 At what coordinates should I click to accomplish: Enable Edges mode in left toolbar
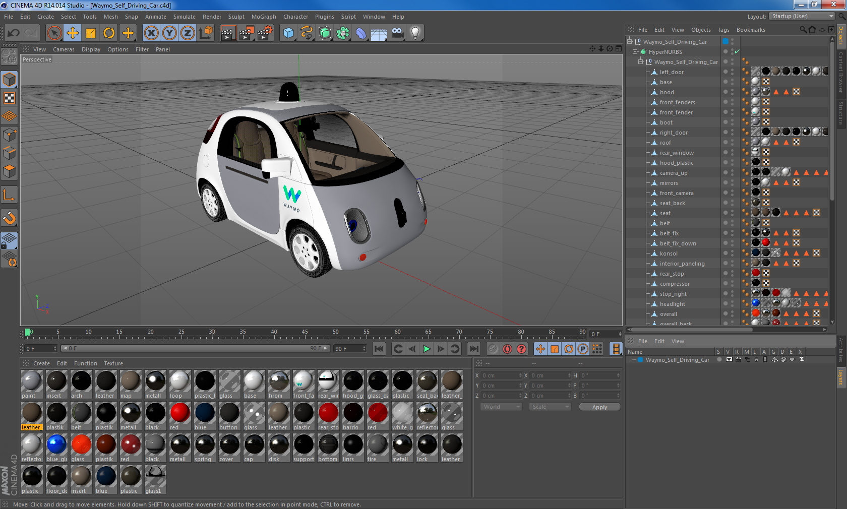(x=9, y=153)
